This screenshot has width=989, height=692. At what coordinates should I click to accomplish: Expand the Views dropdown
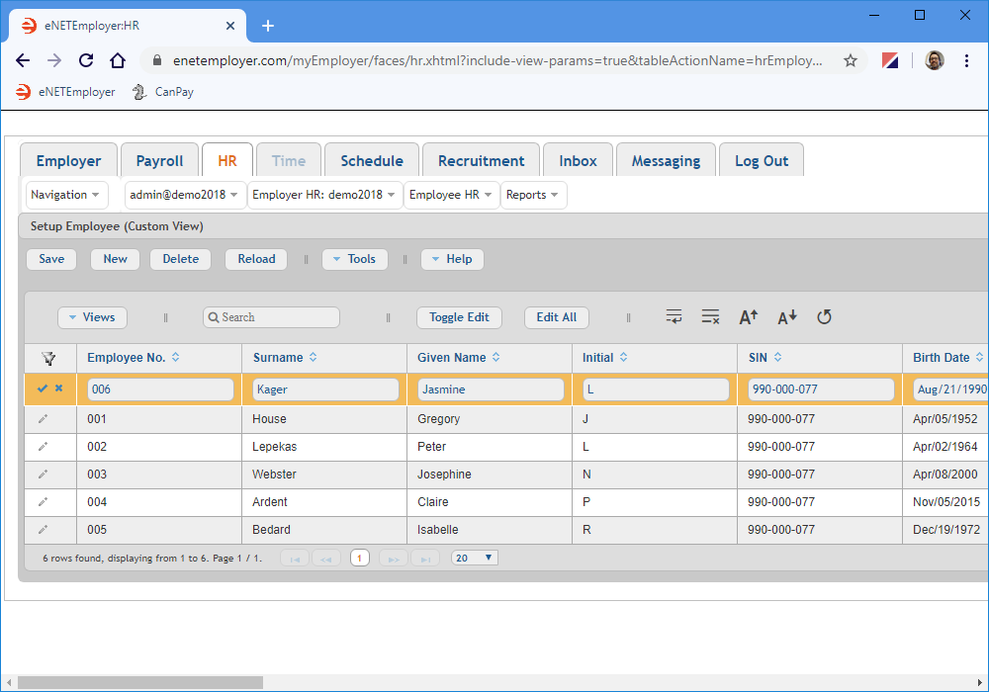92,317
